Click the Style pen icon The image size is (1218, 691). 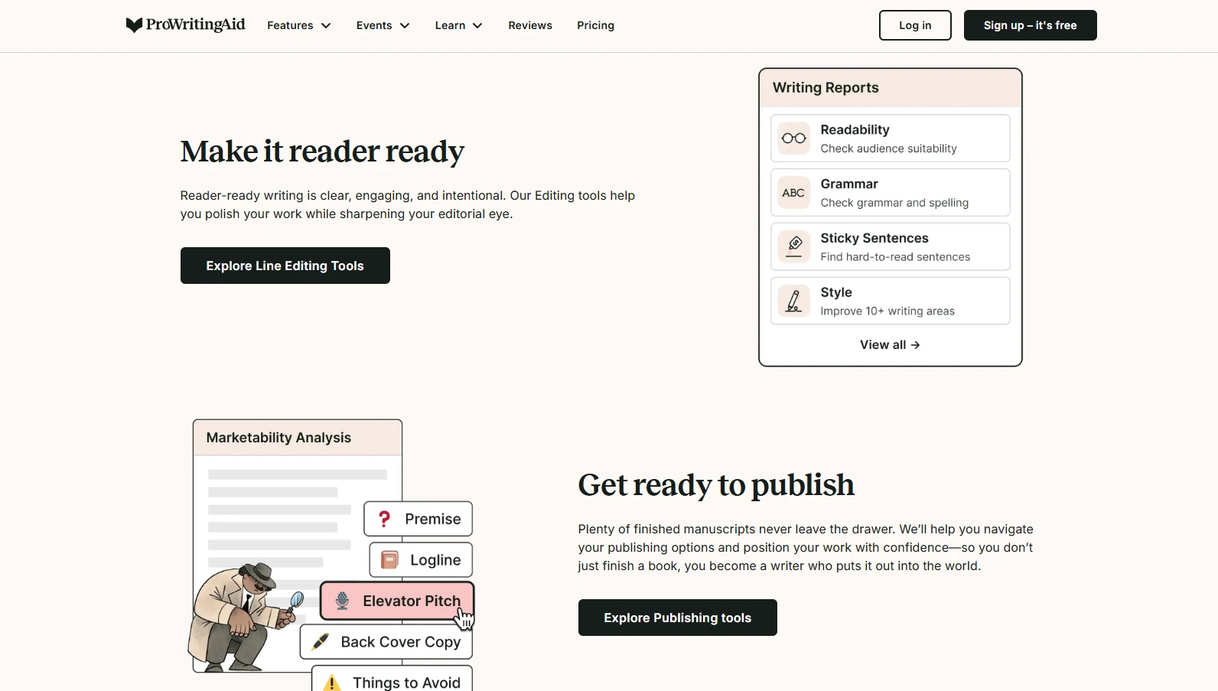[x=793, y=301]
